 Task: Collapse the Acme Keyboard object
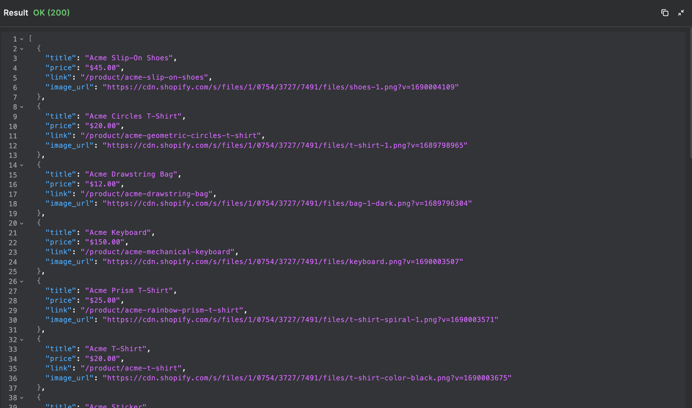click(x=22, y=223)
